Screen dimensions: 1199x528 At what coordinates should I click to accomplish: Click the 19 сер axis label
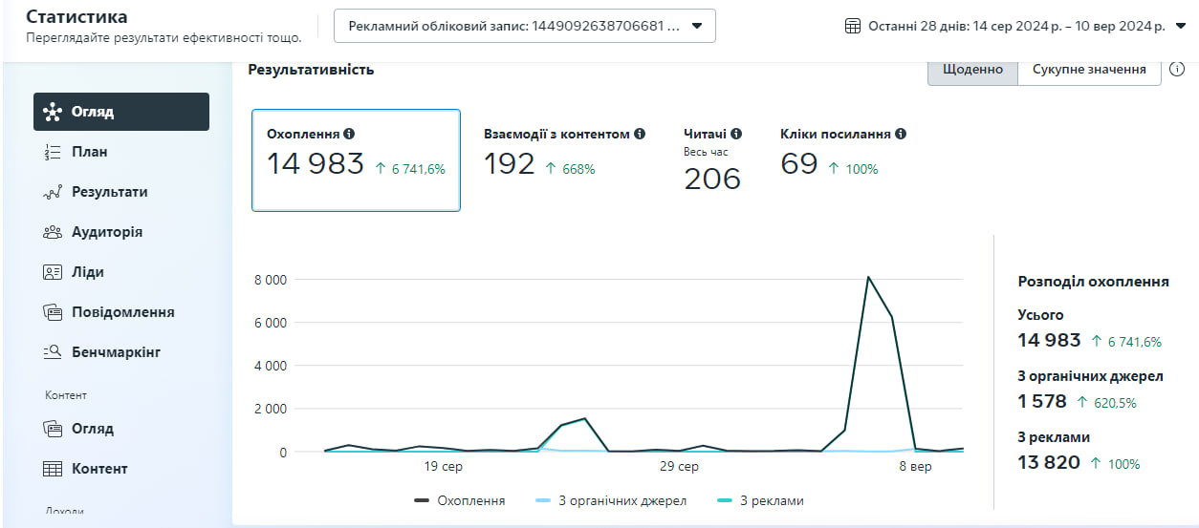click(x=444, y=467)
